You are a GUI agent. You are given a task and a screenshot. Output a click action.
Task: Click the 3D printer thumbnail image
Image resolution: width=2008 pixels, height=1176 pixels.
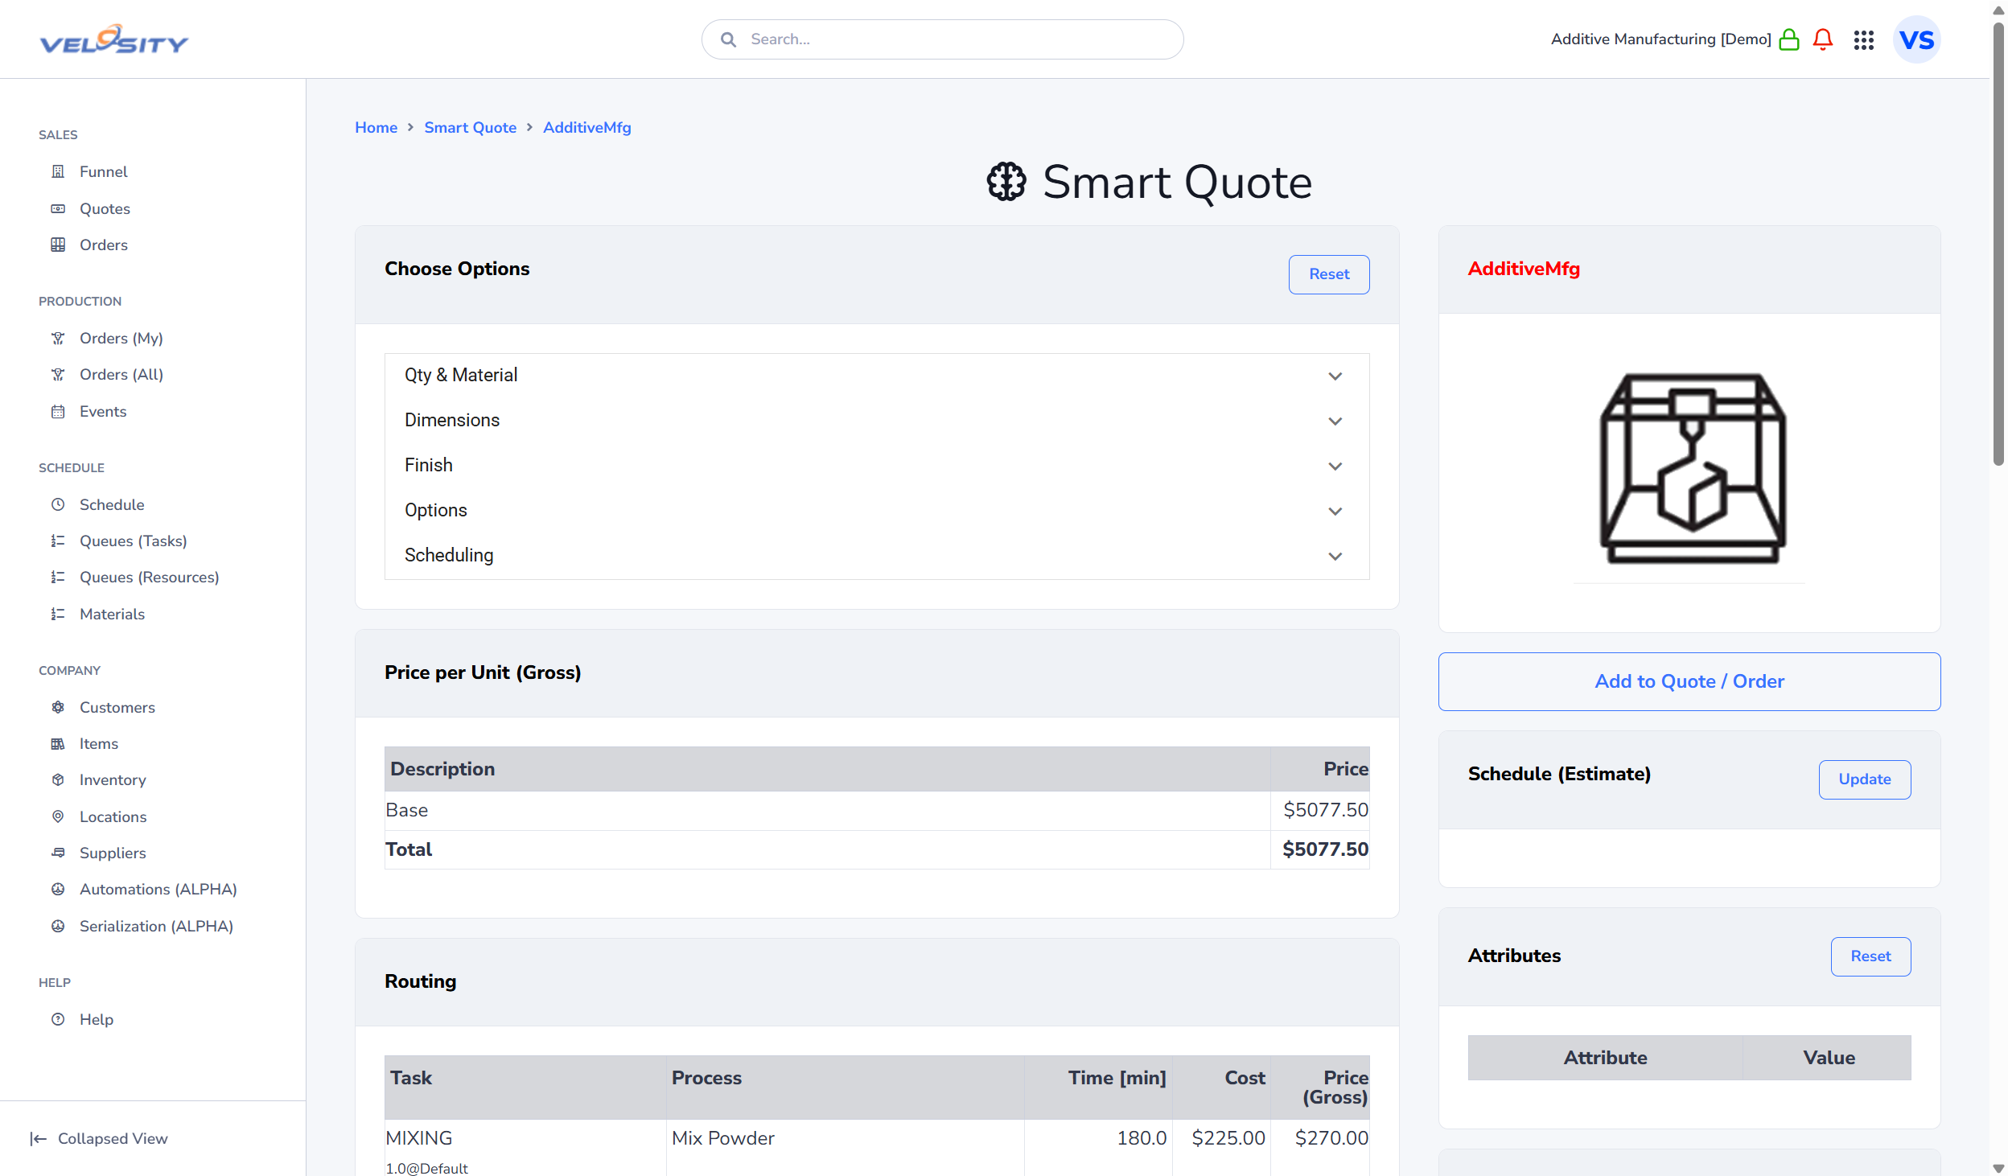coord(1693,468)
